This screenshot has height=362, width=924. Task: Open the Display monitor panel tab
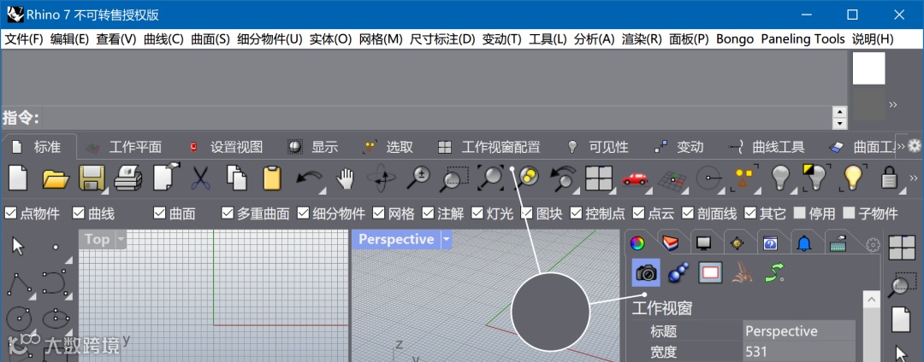[x=703, y=242]
